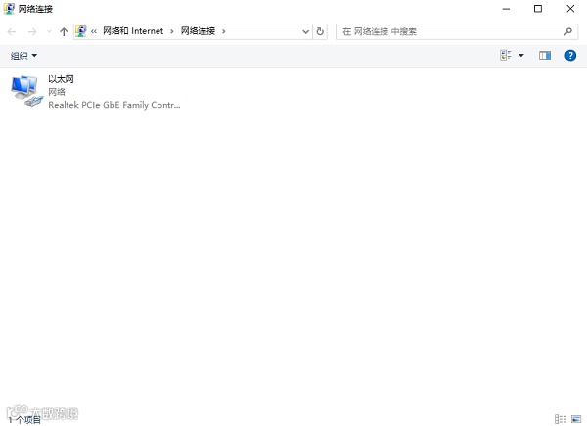Open 网络连接 breadcrumb item

tap(198, 31)
